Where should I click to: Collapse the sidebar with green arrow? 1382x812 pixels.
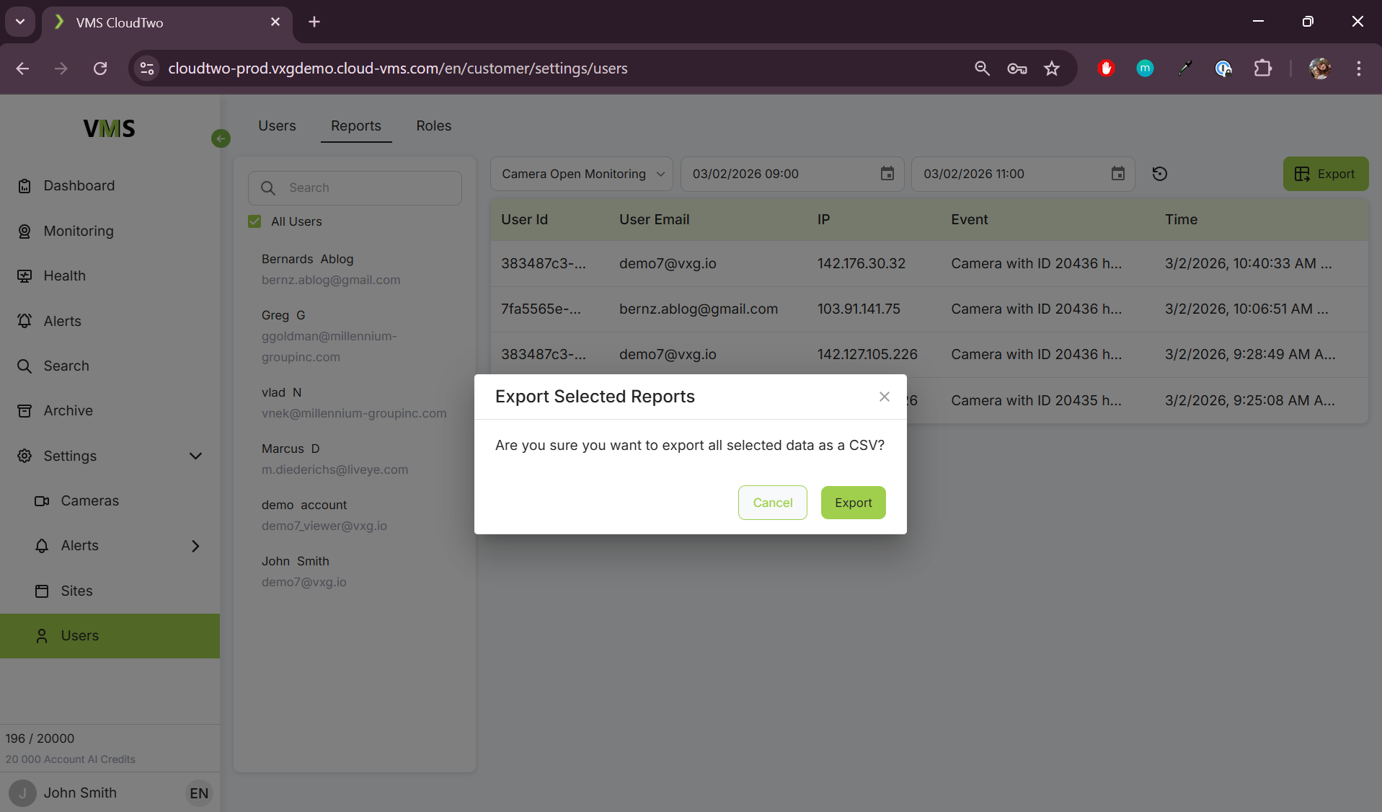pos(221,138)
